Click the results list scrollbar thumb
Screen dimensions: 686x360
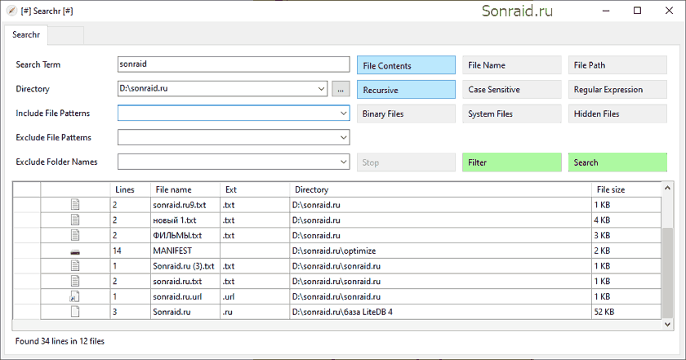tap(667, 272)
